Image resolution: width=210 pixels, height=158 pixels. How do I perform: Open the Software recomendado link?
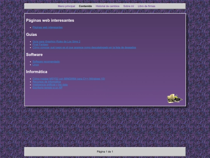tap(46, 62)
